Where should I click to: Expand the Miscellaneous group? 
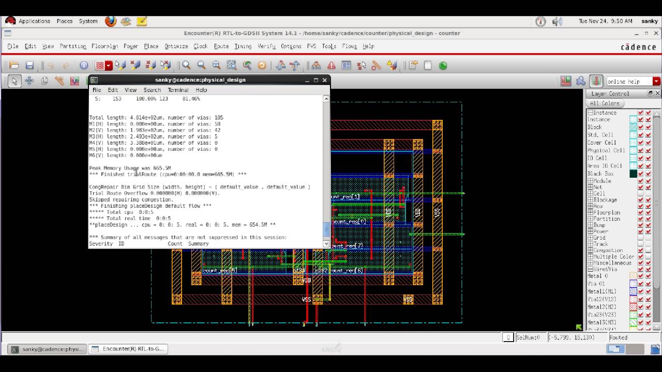coord(590,263)
